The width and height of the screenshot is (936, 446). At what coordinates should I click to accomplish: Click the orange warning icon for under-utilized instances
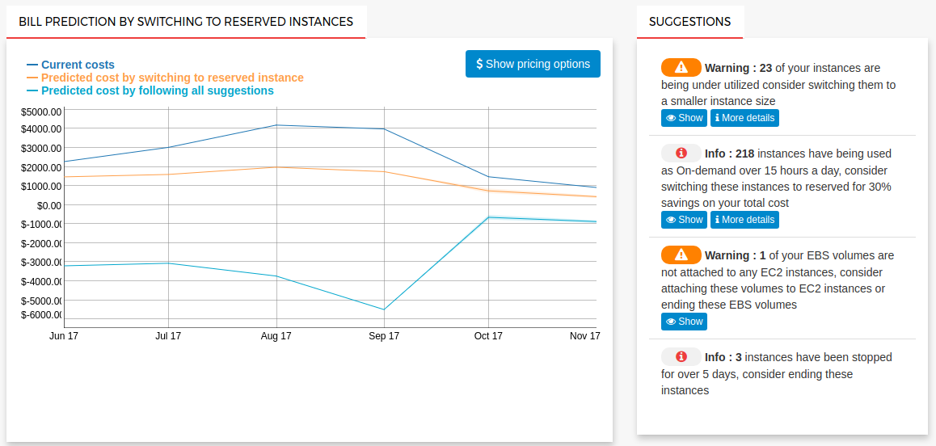coord(681,67)
